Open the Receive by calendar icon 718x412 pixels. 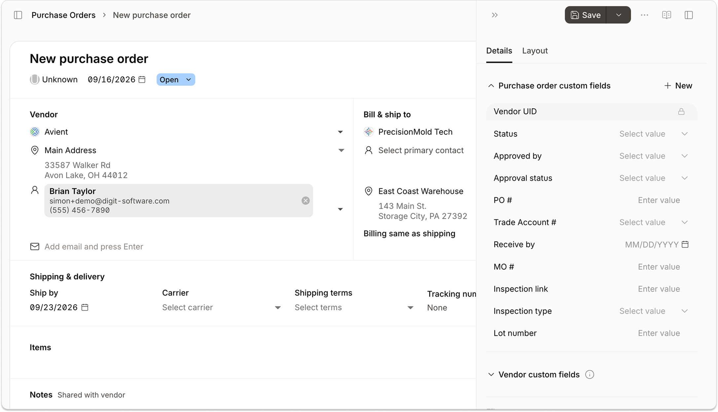pos(685,244)
